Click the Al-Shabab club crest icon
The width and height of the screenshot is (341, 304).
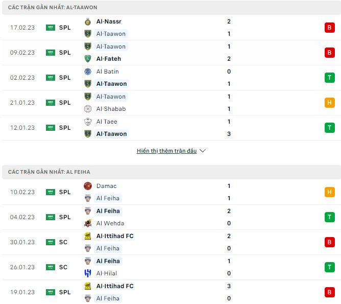88,109
